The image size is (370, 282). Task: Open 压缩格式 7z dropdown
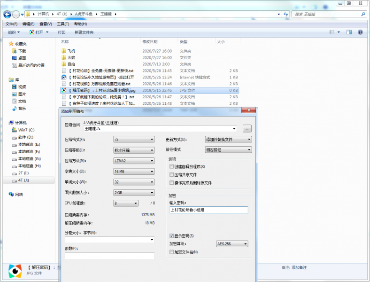tap(134, 139)
